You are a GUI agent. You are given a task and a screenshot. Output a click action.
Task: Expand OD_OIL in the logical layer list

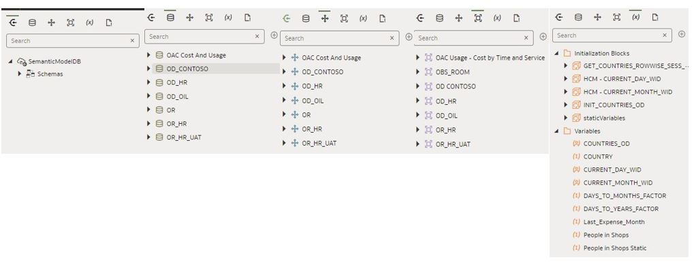[284, 101]
